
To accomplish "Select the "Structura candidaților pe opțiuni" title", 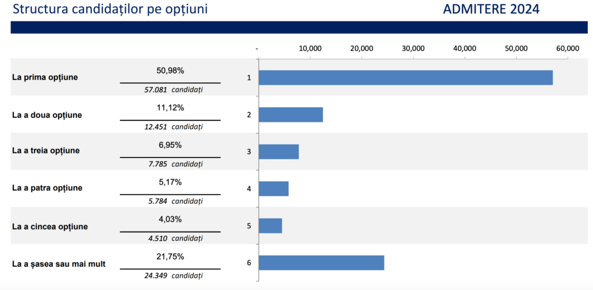I will point(109,9).
